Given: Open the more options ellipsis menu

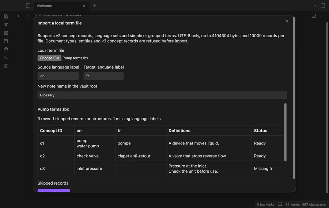Looking at the screenshot, I should click(322, 16).
